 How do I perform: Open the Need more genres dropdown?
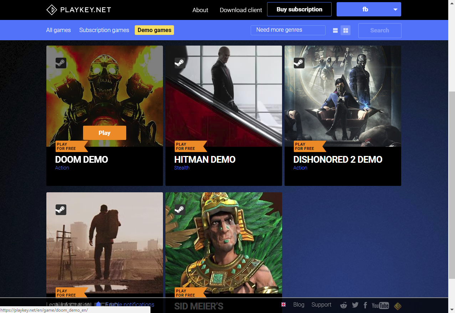click(288, 30)
